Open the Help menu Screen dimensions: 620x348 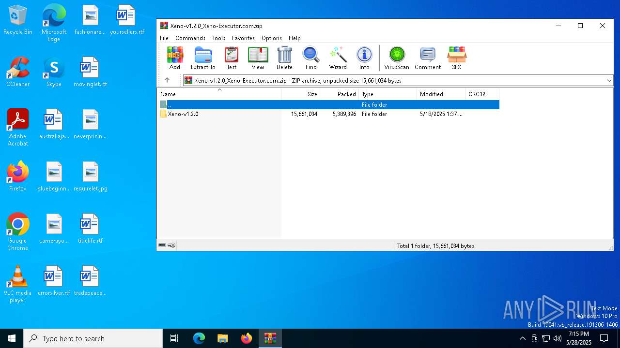tap(294, 38)
